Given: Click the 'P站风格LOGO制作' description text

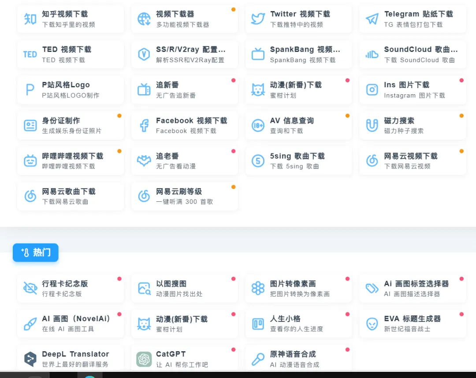Looking at the screenshot, I should (x=71, y=95).
